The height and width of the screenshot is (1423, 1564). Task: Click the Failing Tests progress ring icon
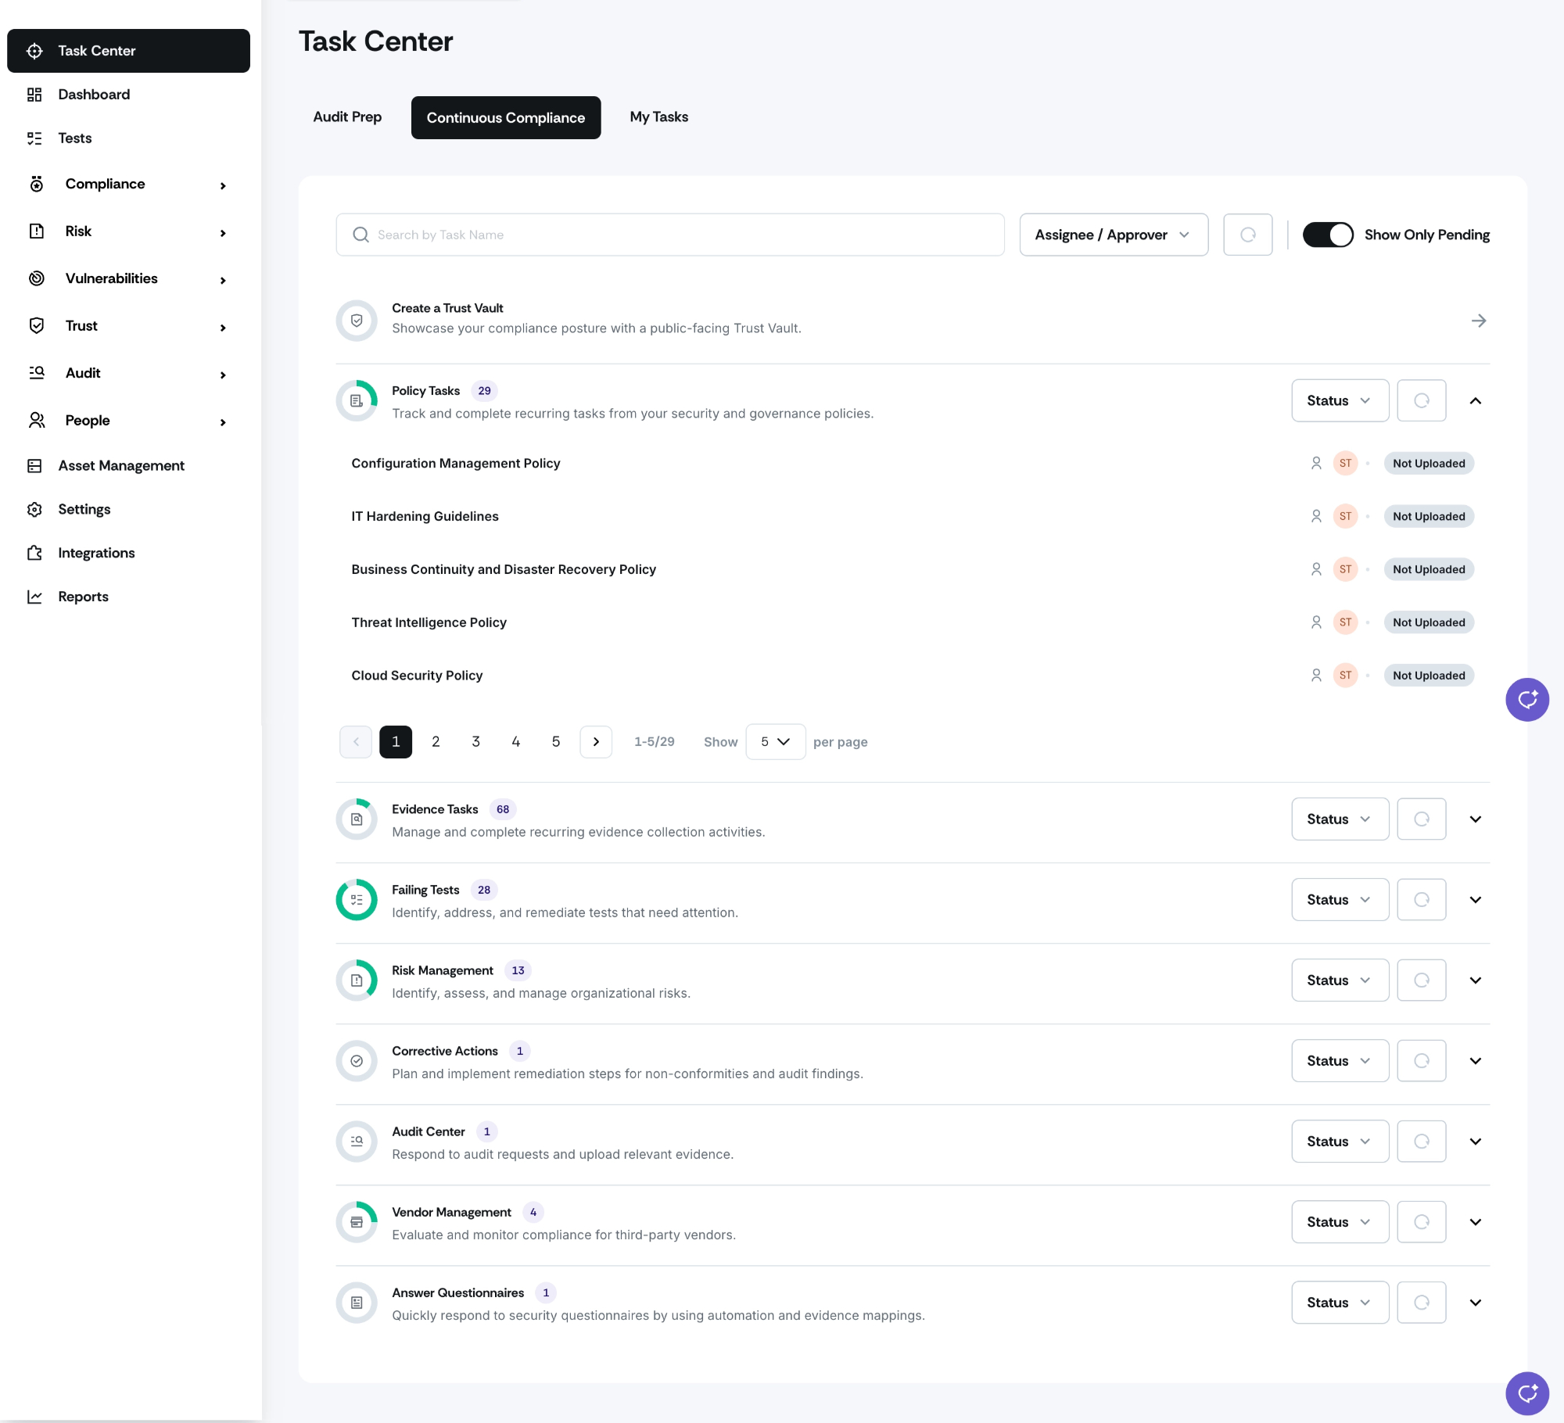click(357, 900)
